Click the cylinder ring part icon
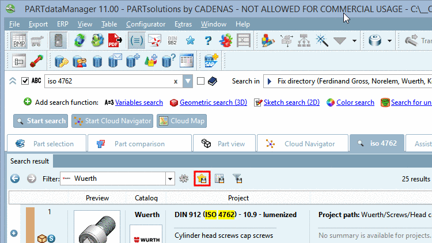 click(x=375, y=41)
